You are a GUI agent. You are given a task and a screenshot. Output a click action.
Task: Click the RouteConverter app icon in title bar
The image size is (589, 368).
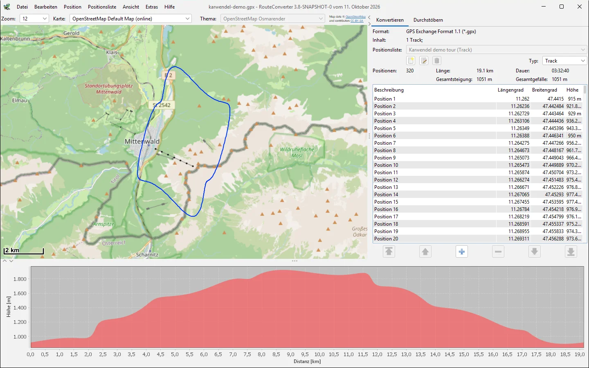pos(7,7)
